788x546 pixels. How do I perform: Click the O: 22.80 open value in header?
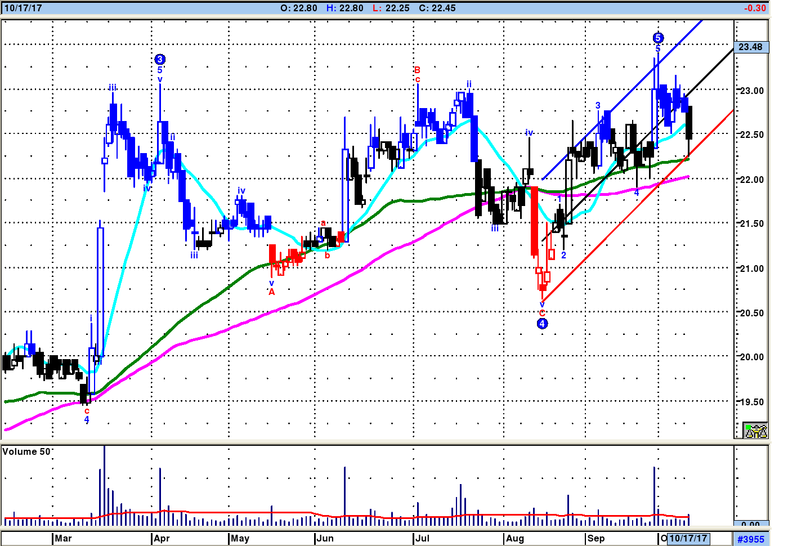pyautogui.click(x=298, y=8)
